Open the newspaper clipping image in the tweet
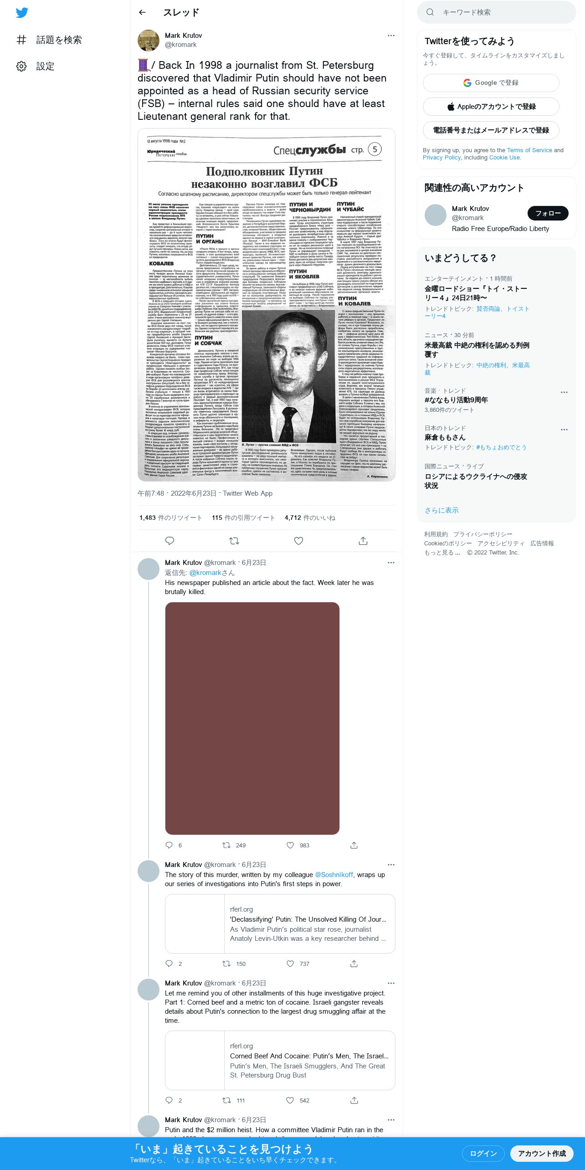 click(267, 305)
